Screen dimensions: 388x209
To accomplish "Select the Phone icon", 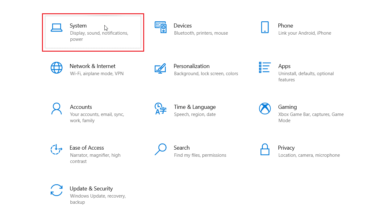I will point(265,27).
